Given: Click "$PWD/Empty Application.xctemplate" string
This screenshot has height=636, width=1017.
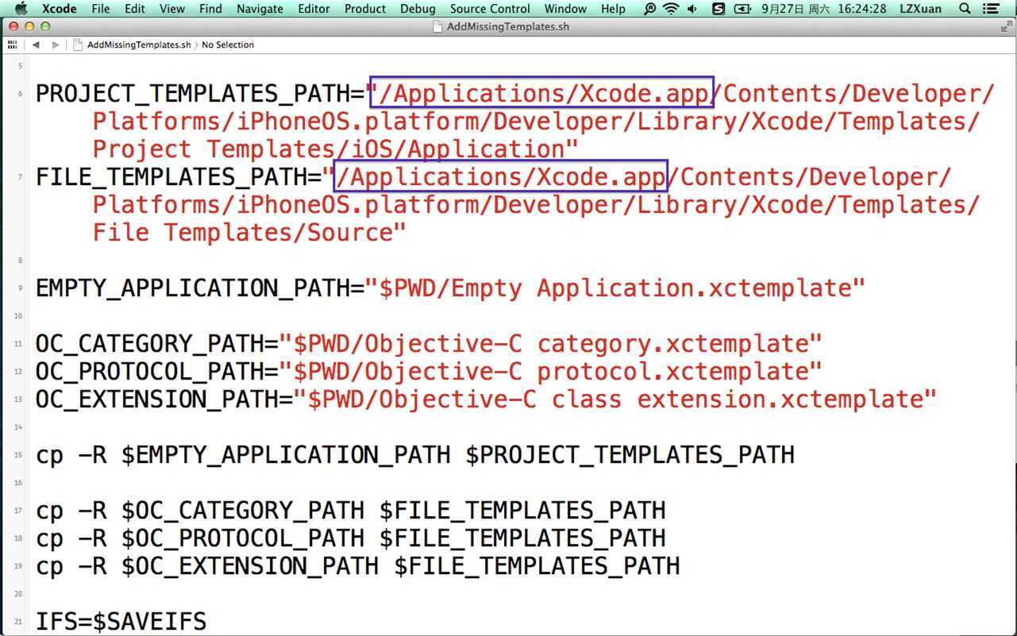Looking at the screenshot, I should pos(614,288).
